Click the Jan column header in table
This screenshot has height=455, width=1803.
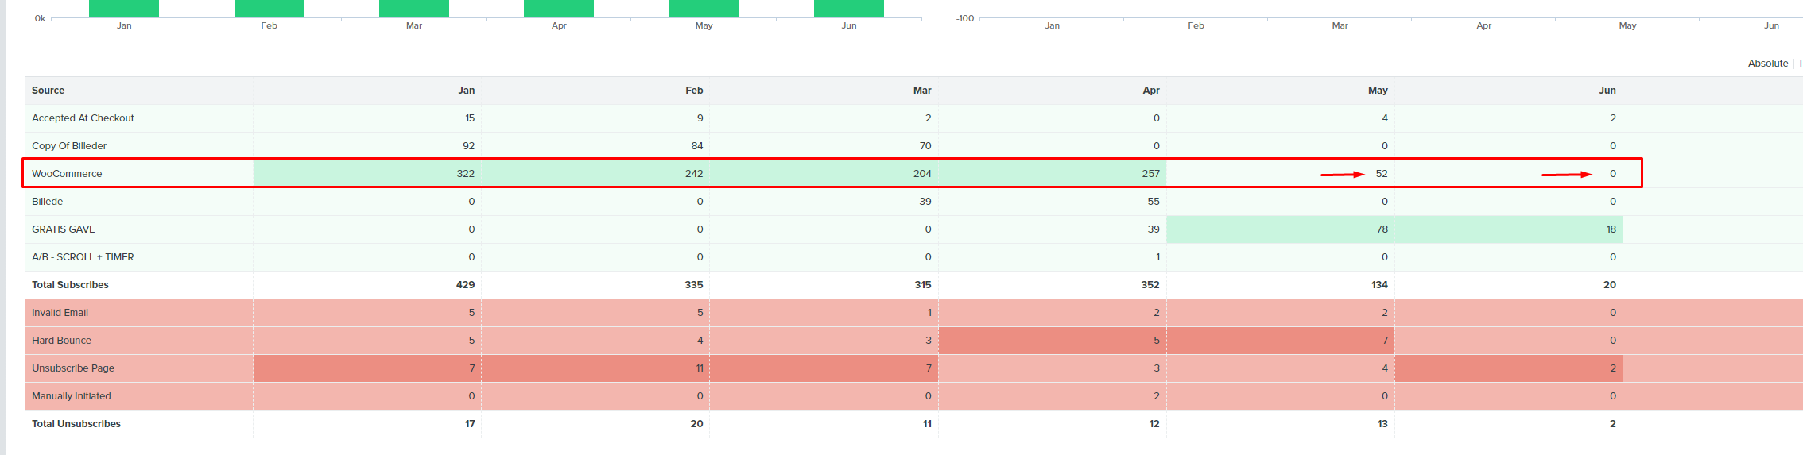pyautogui.click(x=467, y=91)
